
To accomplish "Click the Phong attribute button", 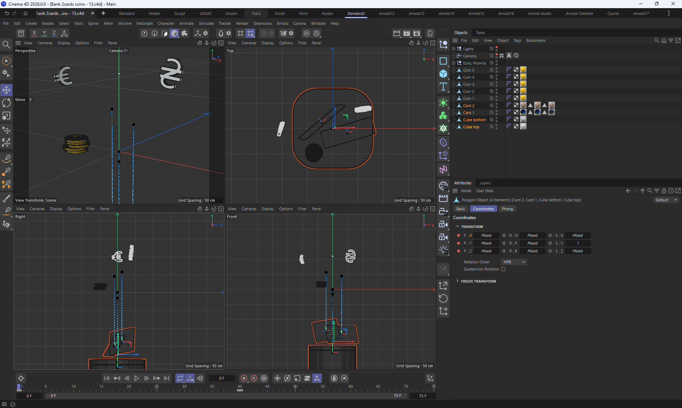I will click(507, 209).
